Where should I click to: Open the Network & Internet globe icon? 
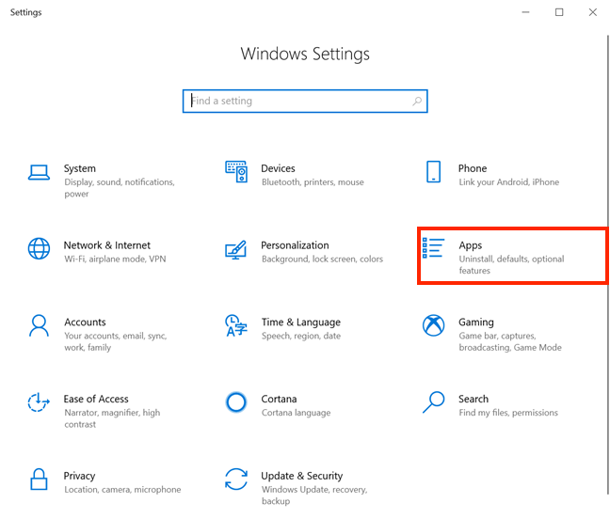point(39,248)
